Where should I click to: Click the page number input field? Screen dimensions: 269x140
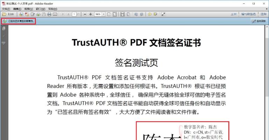(74, 14)
